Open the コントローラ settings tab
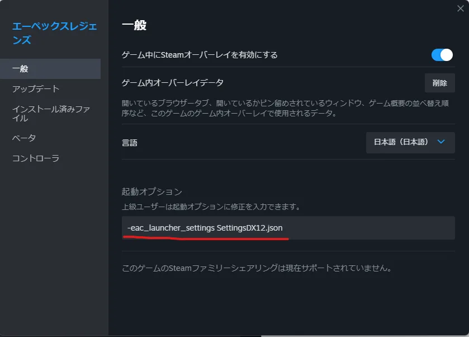The image size is (469, 337). [36, 158]
